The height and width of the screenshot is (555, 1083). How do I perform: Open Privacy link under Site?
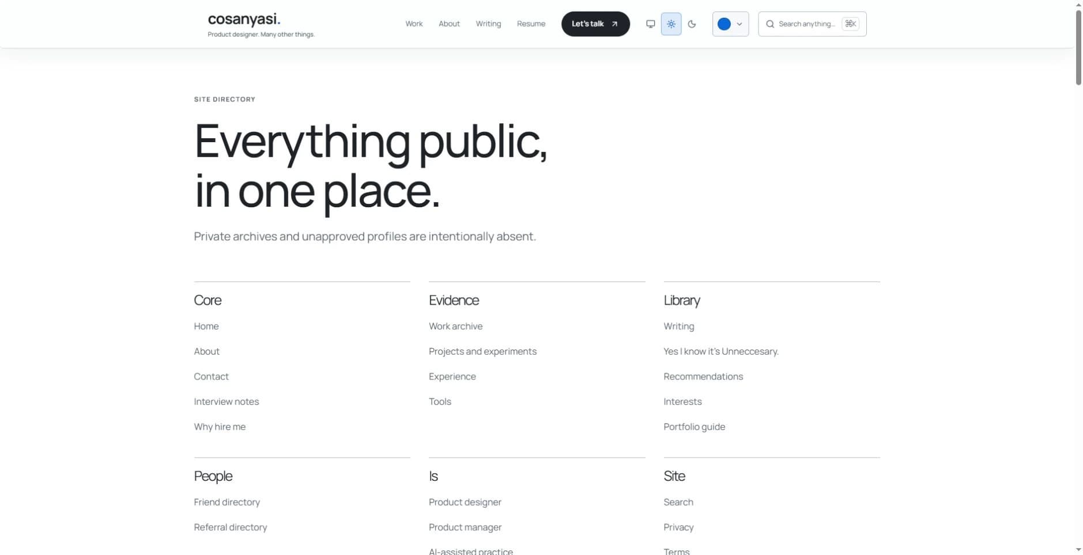coord(678,527)
